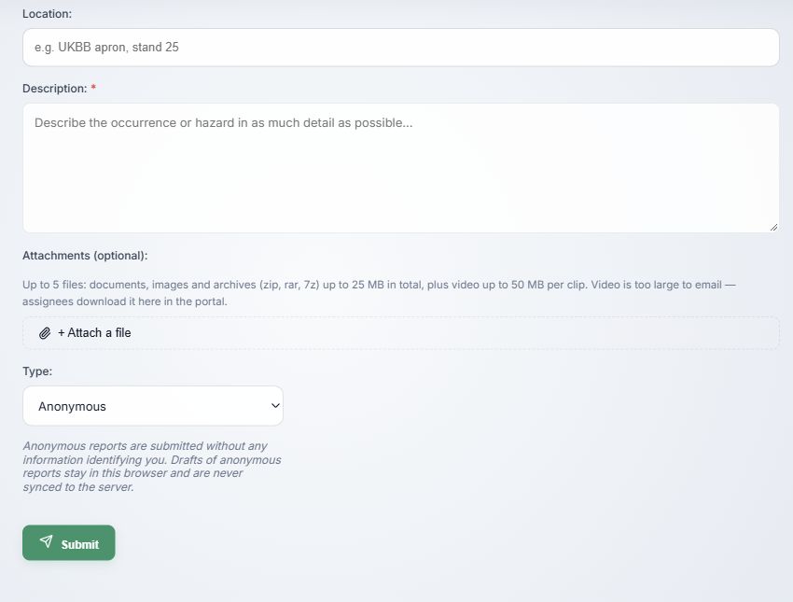Click the italic anonymous reports note
Image resolution: width=793 pixels, height=602 pixels.
pyautogui.click(x=152, y=467)
